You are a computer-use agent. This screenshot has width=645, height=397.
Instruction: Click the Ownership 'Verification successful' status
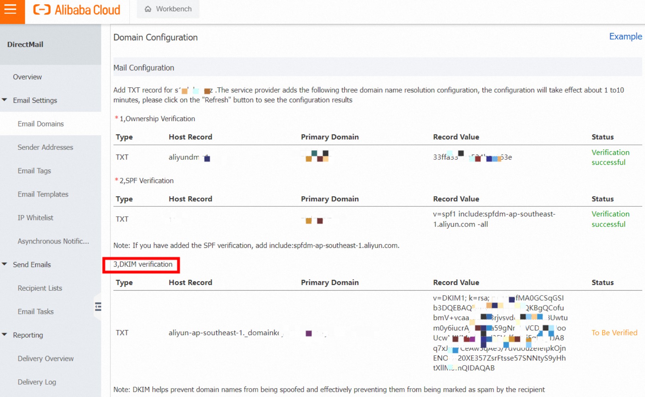[610, 157]
